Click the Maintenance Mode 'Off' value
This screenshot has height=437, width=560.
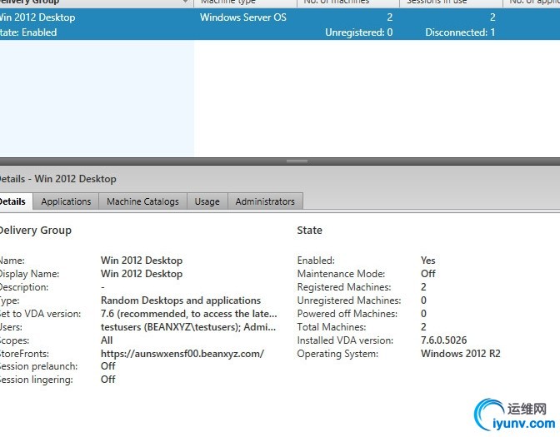tap(427, 274)
